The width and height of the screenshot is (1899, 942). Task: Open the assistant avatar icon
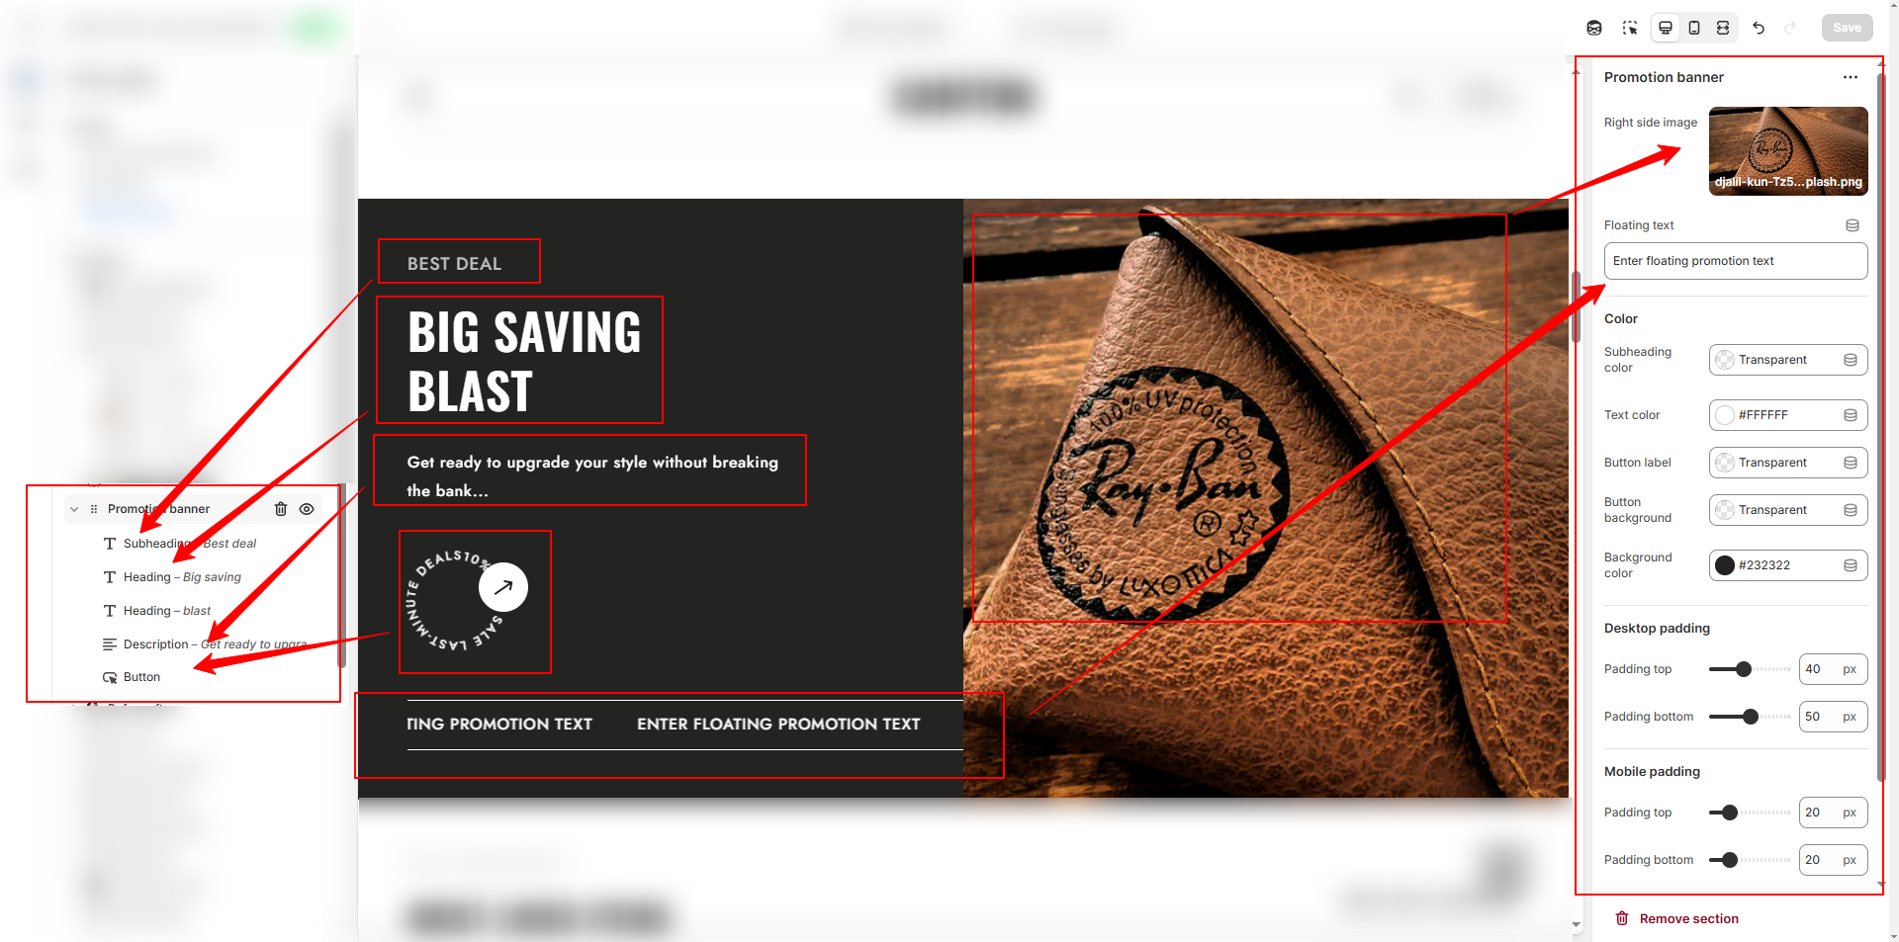pyautogui.click(x=1594, y=28)
